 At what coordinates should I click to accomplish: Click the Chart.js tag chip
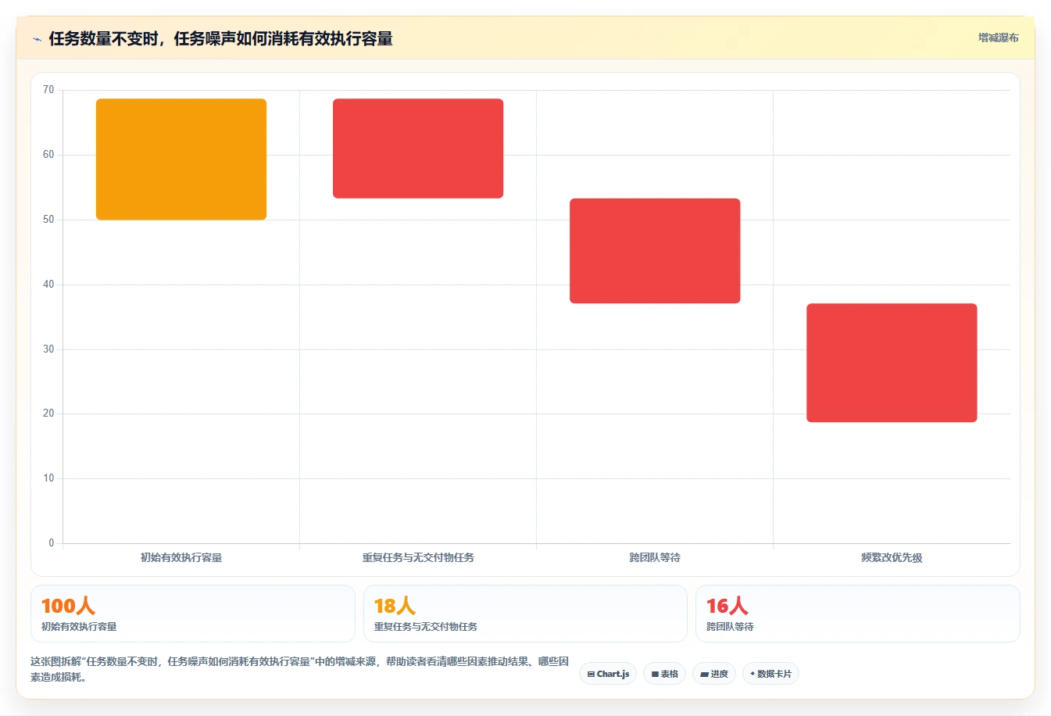pos(608,674)
